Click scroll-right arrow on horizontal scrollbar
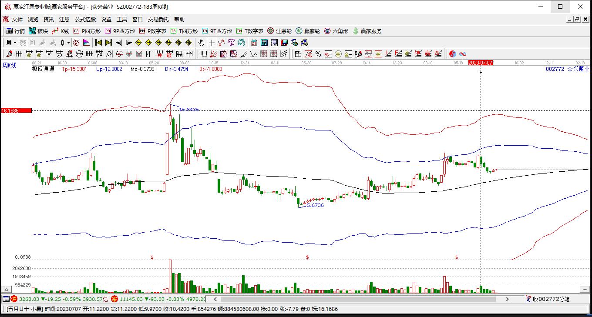The height and width of the screenshot is (317, 592). pyautogui.click(x=507, y=299)
